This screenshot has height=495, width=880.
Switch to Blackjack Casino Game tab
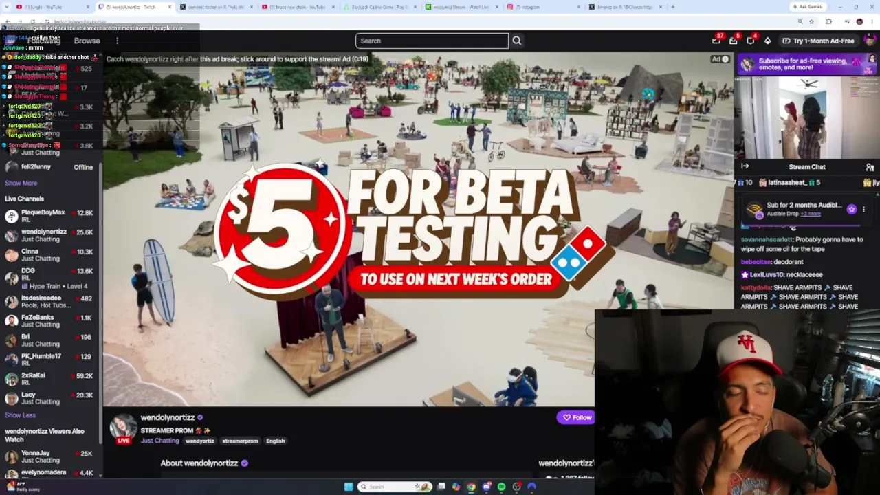click(380, 7)
